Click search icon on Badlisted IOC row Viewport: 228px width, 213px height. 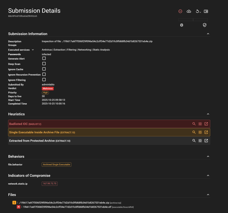pos(194,124)
